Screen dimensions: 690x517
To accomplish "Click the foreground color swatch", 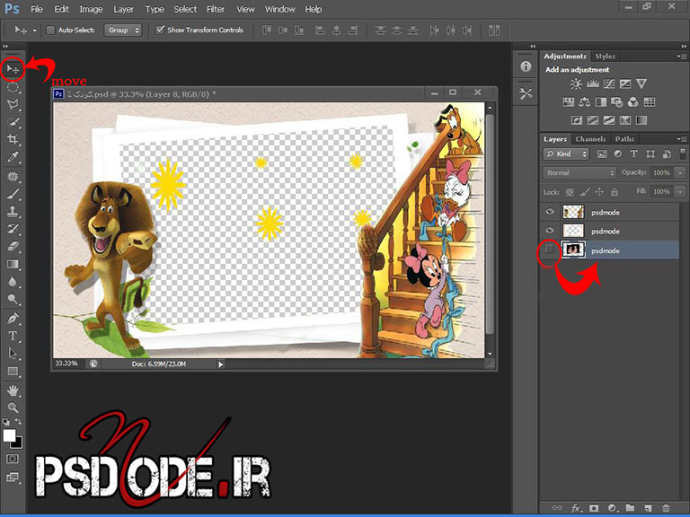I will (x=9, y=435).
